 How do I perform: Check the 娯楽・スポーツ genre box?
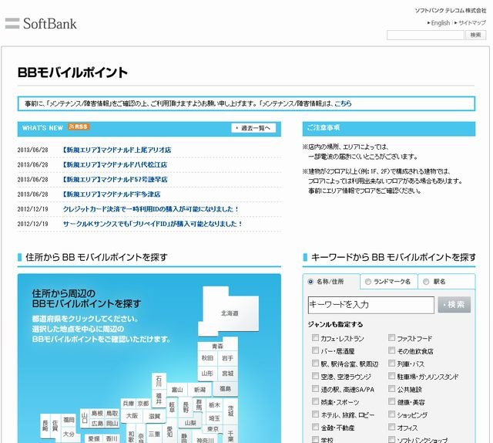click(x=315, y=401)
